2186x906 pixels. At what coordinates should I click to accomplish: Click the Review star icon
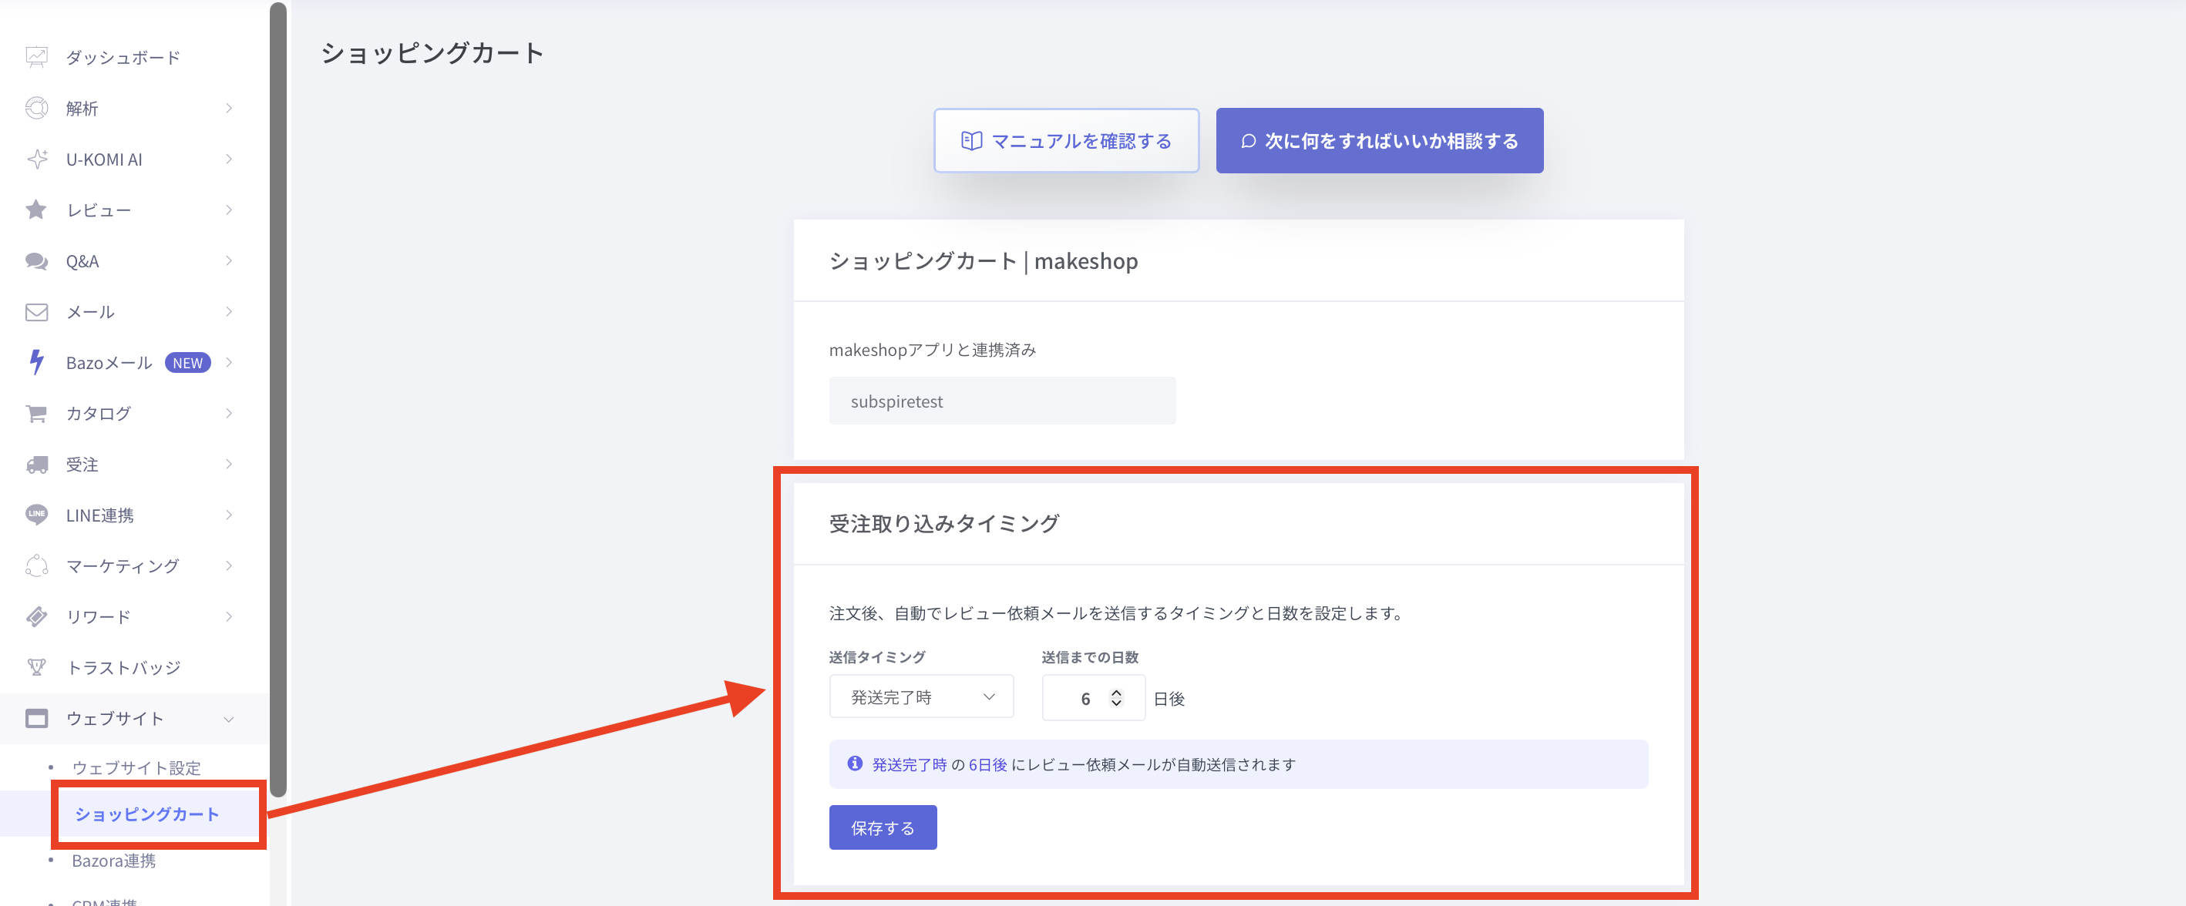click(36, 210)
